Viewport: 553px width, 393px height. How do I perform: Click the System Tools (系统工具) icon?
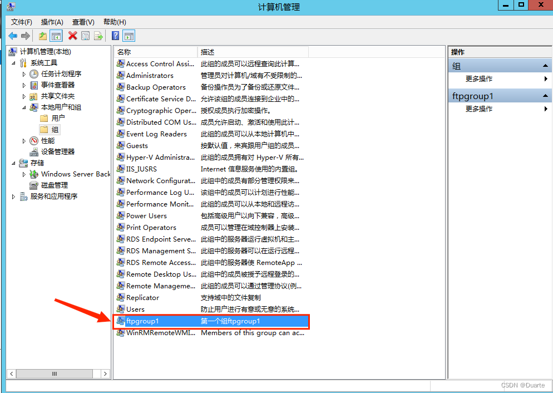point(23,63)
